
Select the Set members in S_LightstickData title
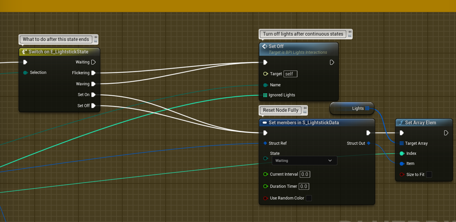303,123
